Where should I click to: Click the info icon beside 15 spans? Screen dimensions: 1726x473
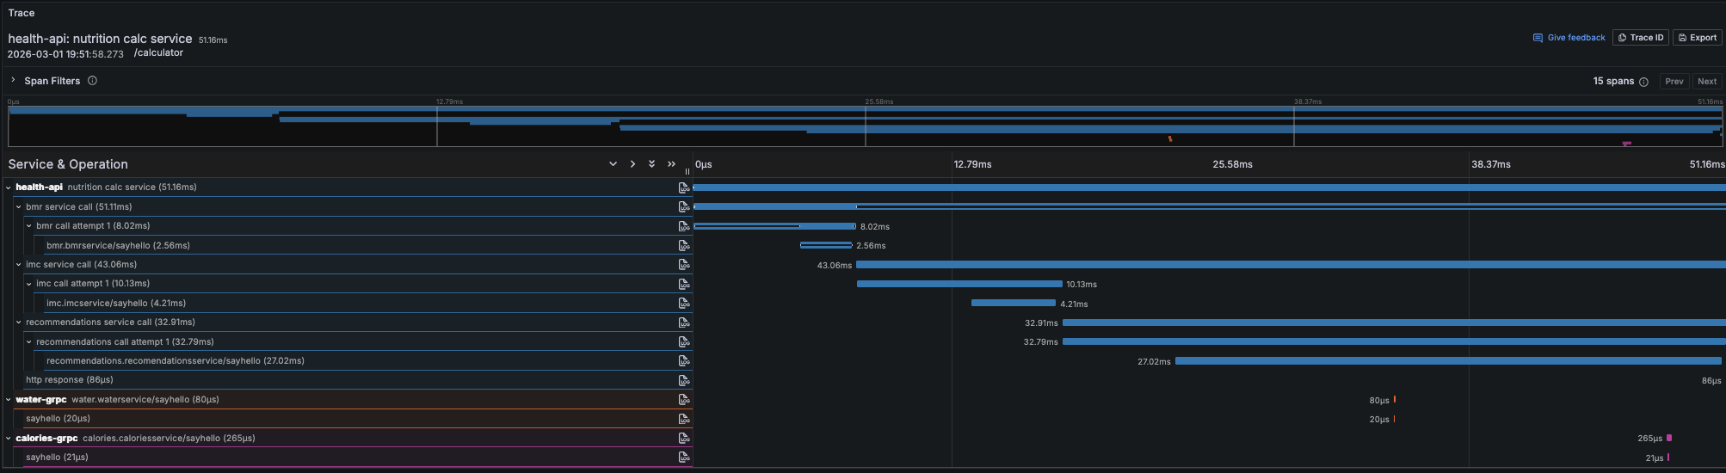pyautogui.click(x=1643, y=82)
